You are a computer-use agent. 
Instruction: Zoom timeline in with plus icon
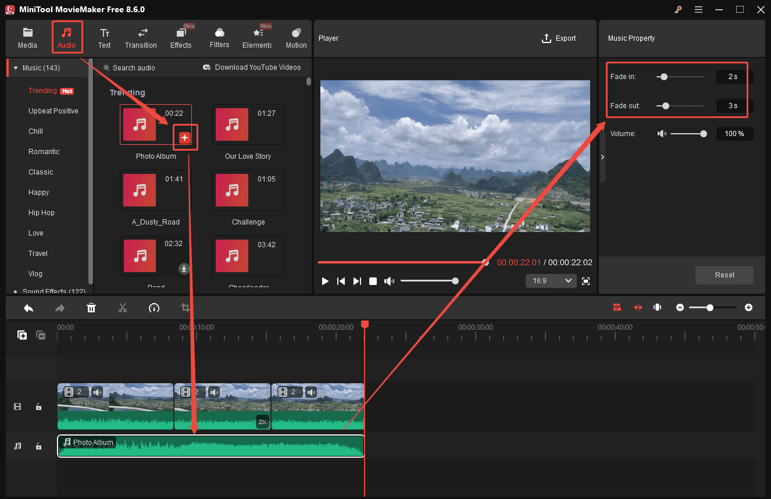click(x=748, y=307)
